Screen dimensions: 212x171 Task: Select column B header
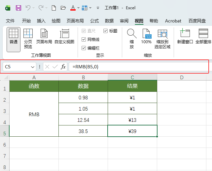point(83,78)
